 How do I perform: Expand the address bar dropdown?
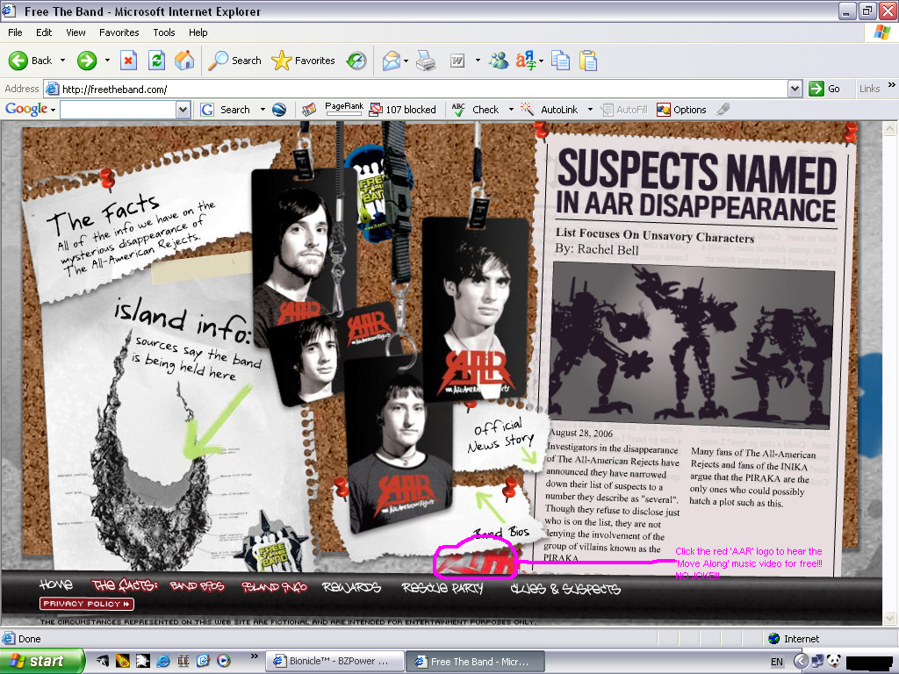(x=795, y=89)
